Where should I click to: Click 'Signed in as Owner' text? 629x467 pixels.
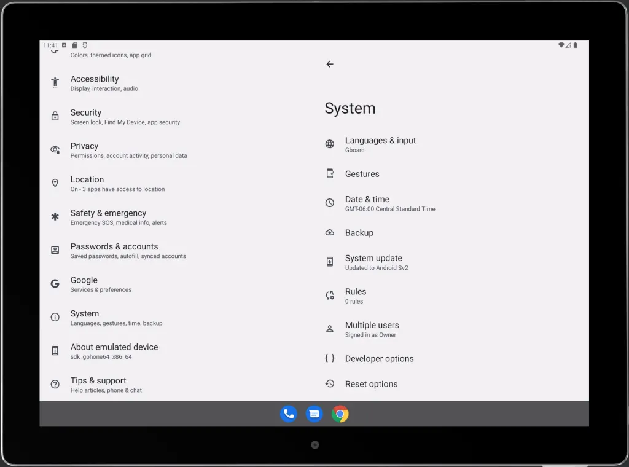[370, 335]
